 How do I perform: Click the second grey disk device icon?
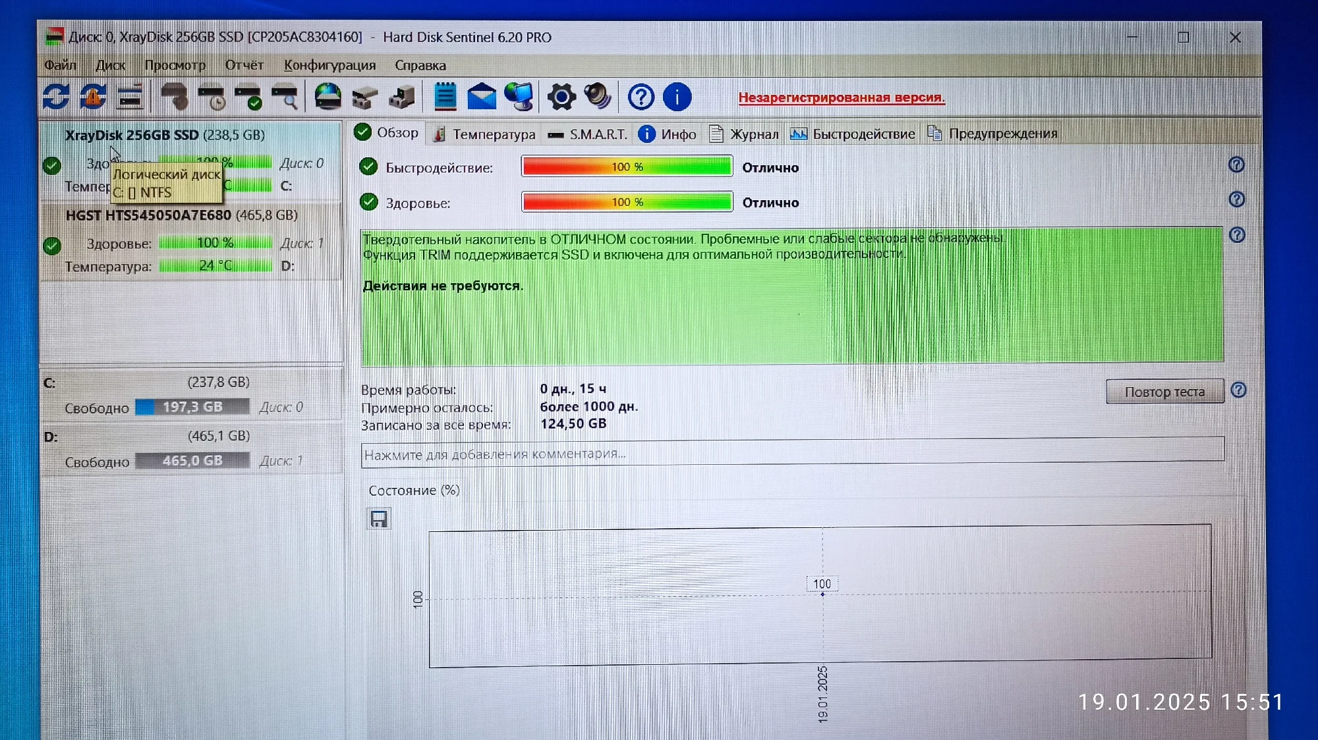pyautogui.click(x=402, y=97)
